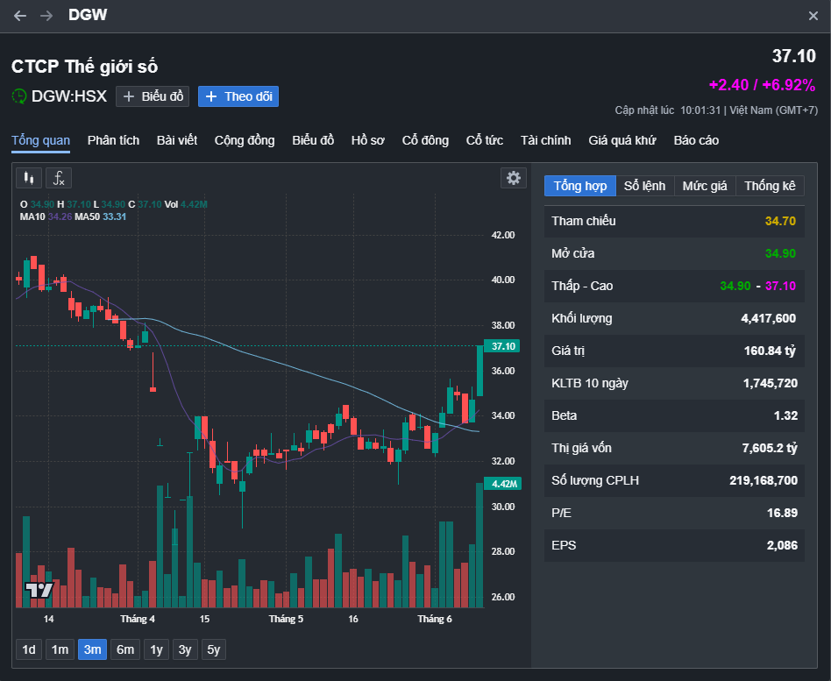Select the 5y time range
This screenshot has height=681, width=831.
pyautogui.click(x=213, y=649)
